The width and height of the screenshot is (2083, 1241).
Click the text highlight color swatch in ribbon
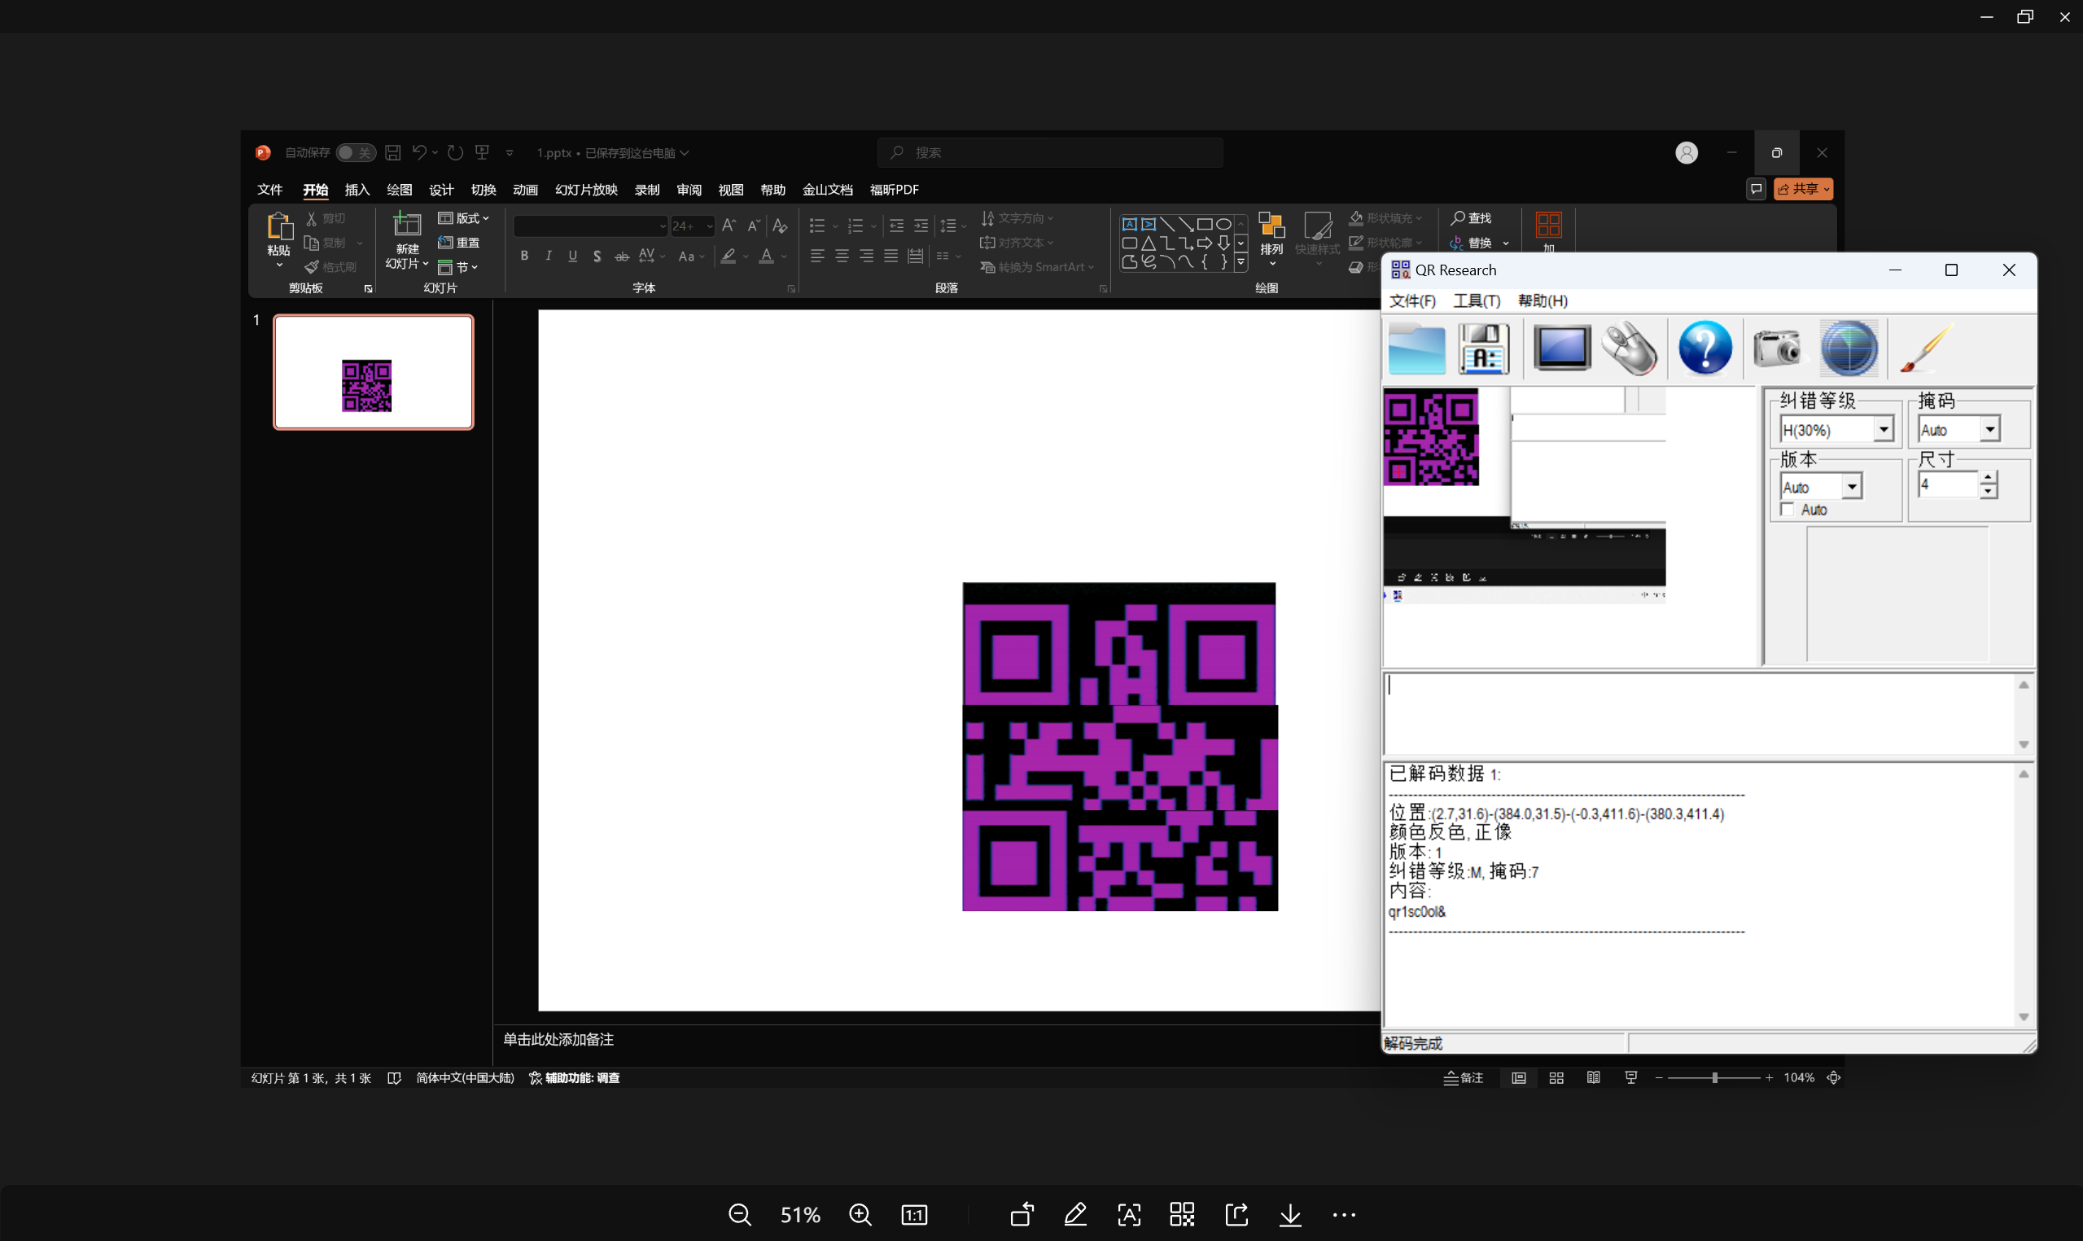[x=729, y=256]
